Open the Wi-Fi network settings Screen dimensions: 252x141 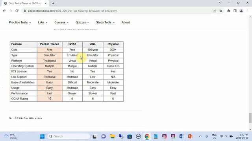[222, 136]
